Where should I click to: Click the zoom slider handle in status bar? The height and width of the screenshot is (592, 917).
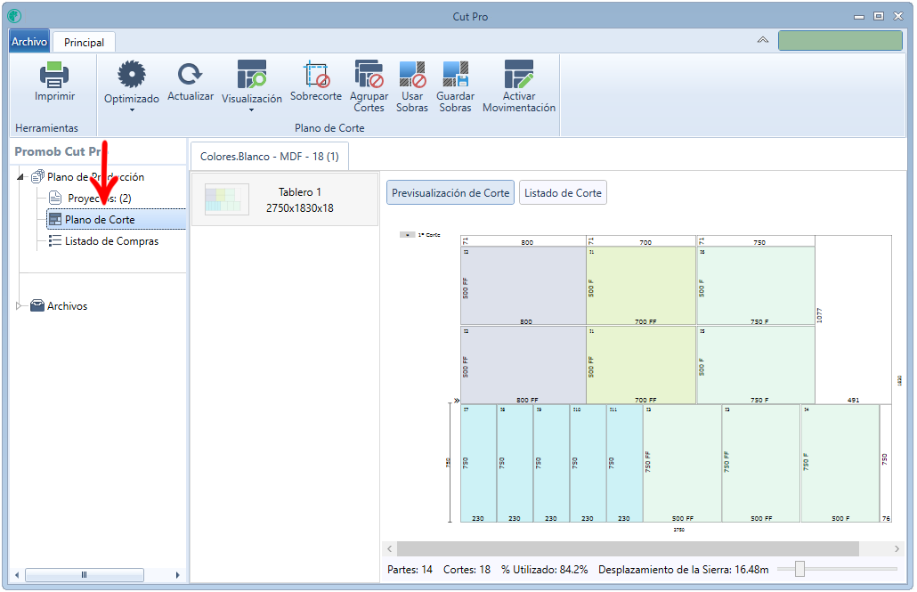click(x=799, y=569)
